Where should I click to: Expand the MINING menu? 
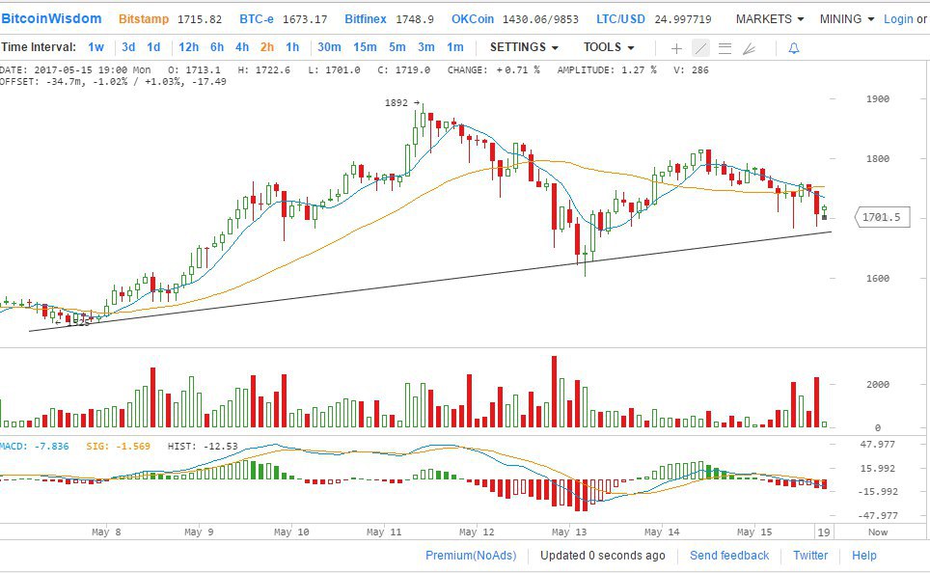[x=847, y=19]
